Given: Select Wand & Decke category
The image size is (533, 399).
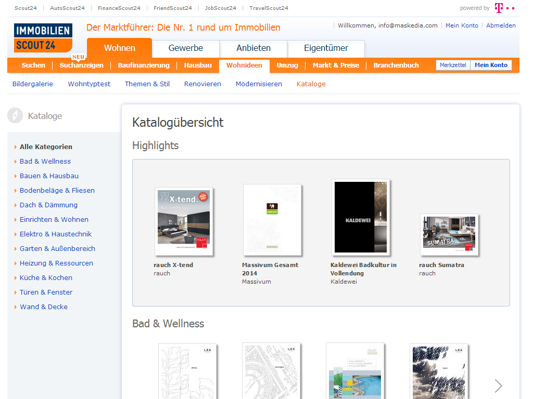Looking at the screenshot, I should (44, 307).
